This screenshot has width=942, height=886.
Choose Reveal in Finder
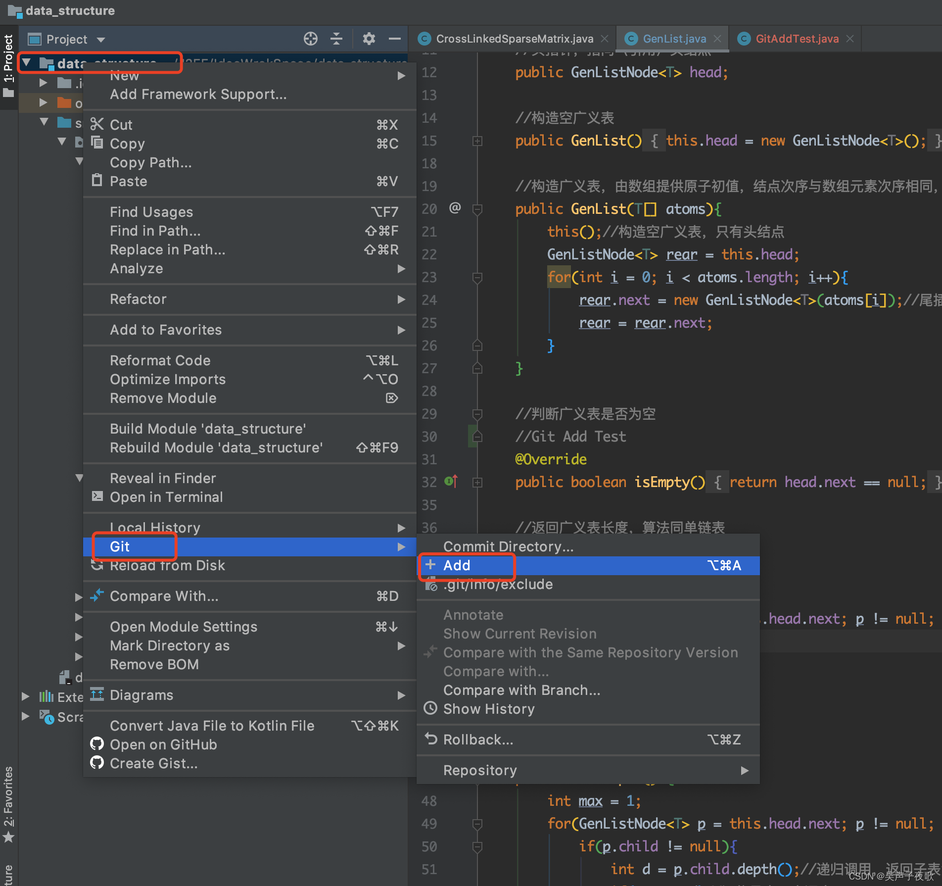pyautogui.click(x=249, y=478)
